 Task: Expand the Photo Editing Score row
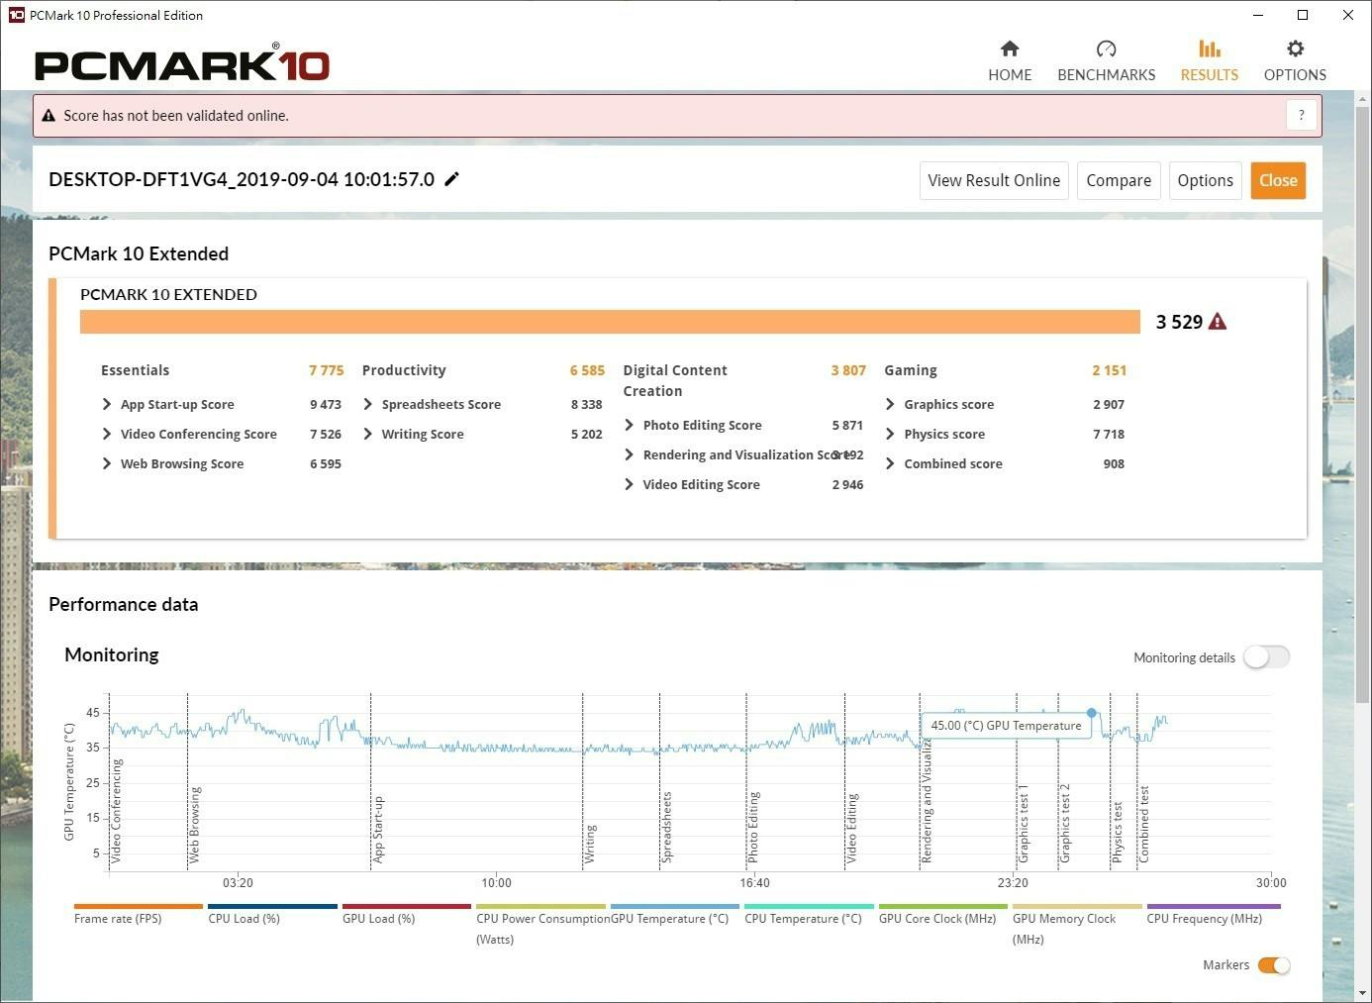[630, 425]
